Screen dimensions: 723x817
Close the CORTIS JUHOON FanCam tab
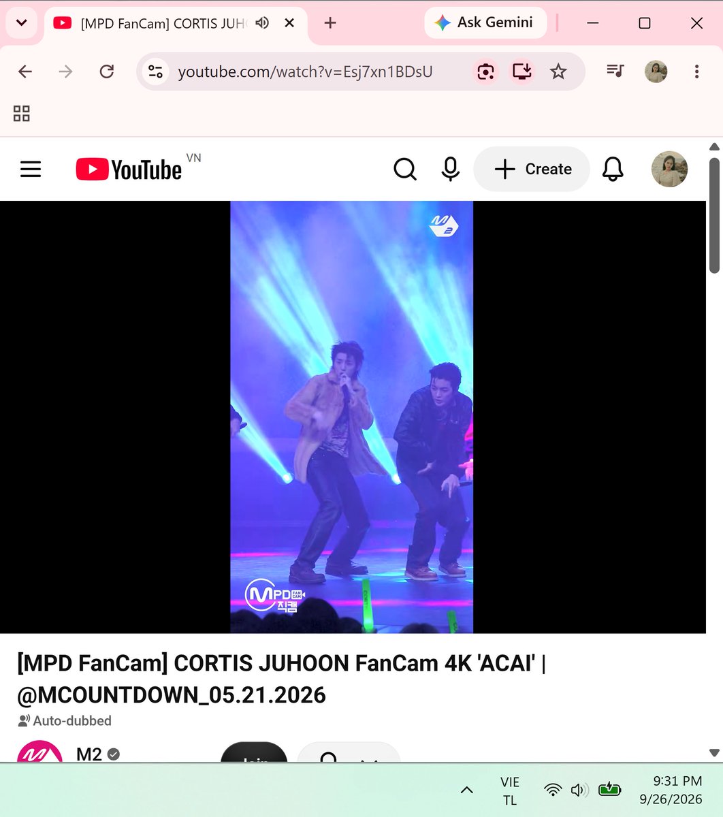point(289,23)
